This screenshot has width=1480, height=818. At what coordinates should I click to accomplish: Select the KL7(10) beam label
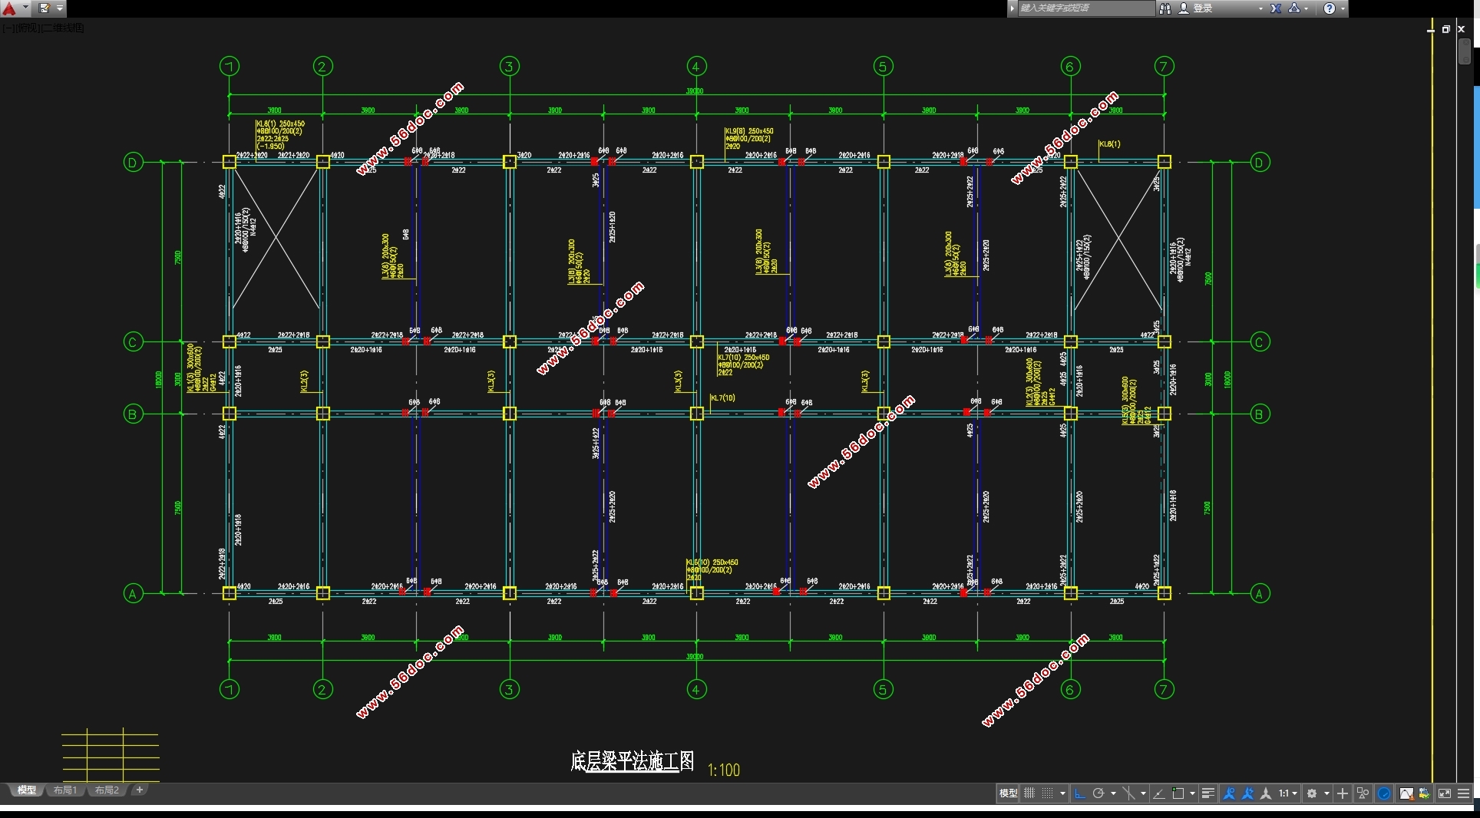click(x=723, y=398)
